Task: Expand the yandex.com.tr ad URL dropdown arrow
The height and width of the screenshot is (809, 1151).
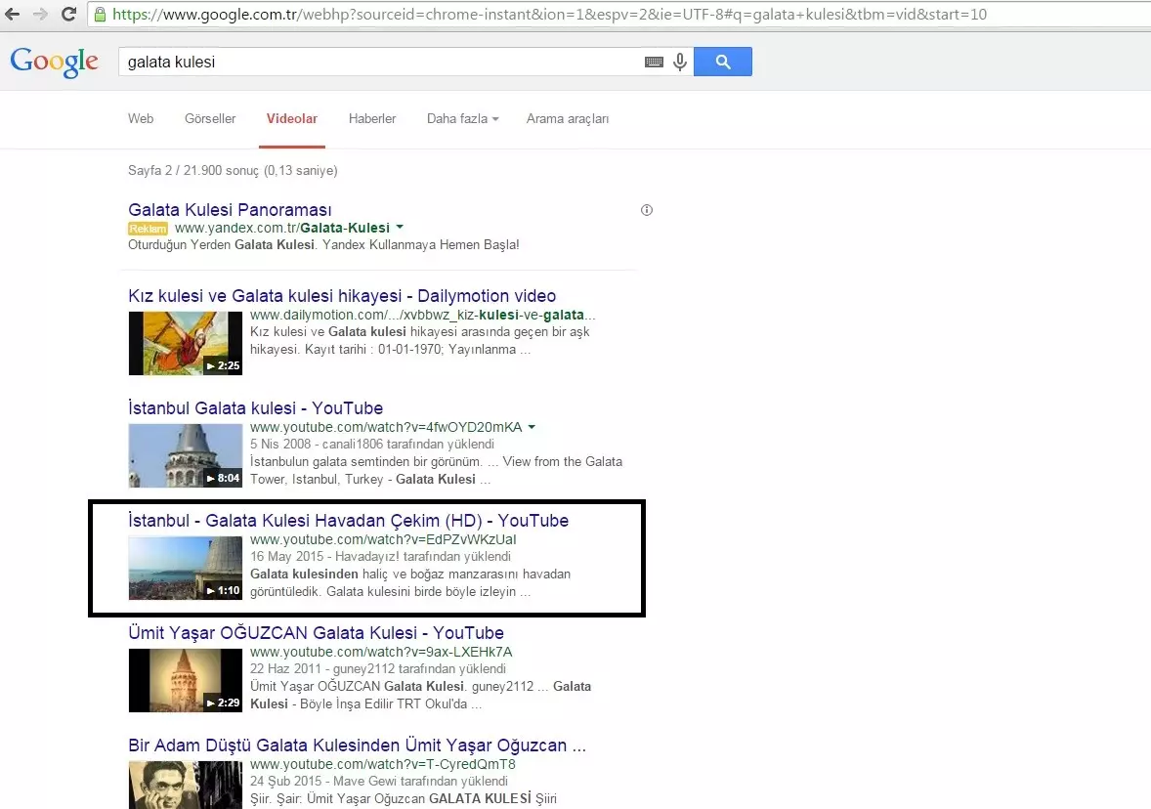Action: tap(400, 228)
